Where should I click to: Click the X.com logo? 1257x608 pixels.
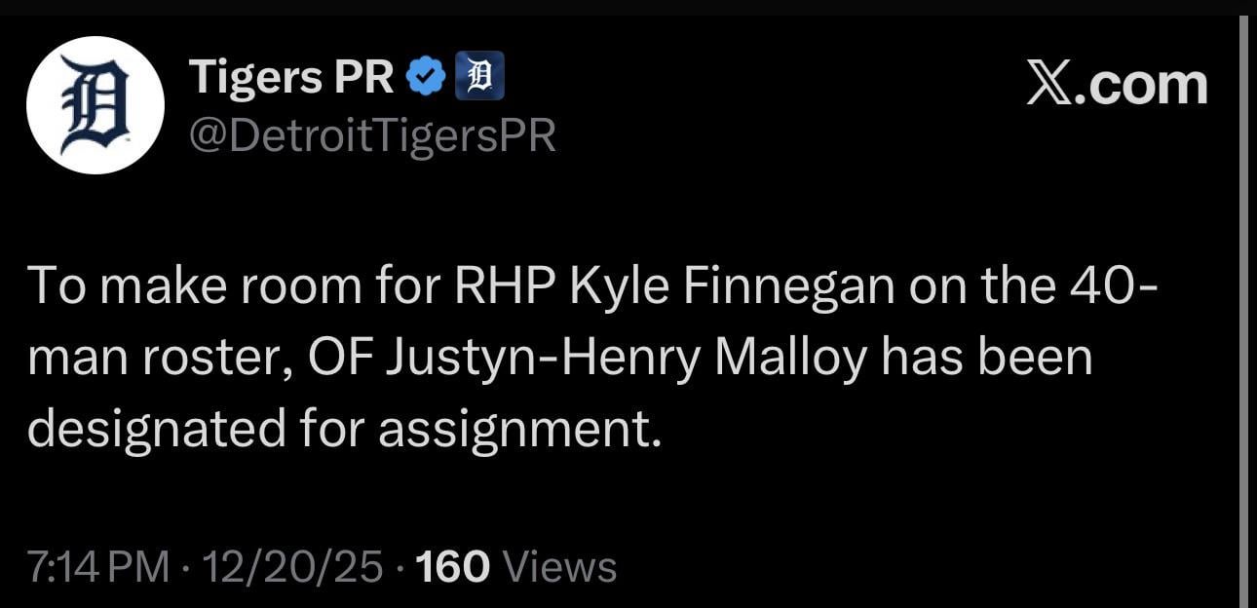(x=1117, y=83)
